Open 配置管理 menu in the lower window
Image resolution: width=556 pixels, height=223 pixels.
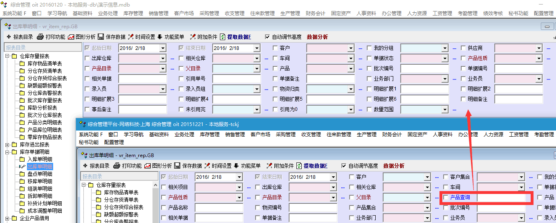114,142
